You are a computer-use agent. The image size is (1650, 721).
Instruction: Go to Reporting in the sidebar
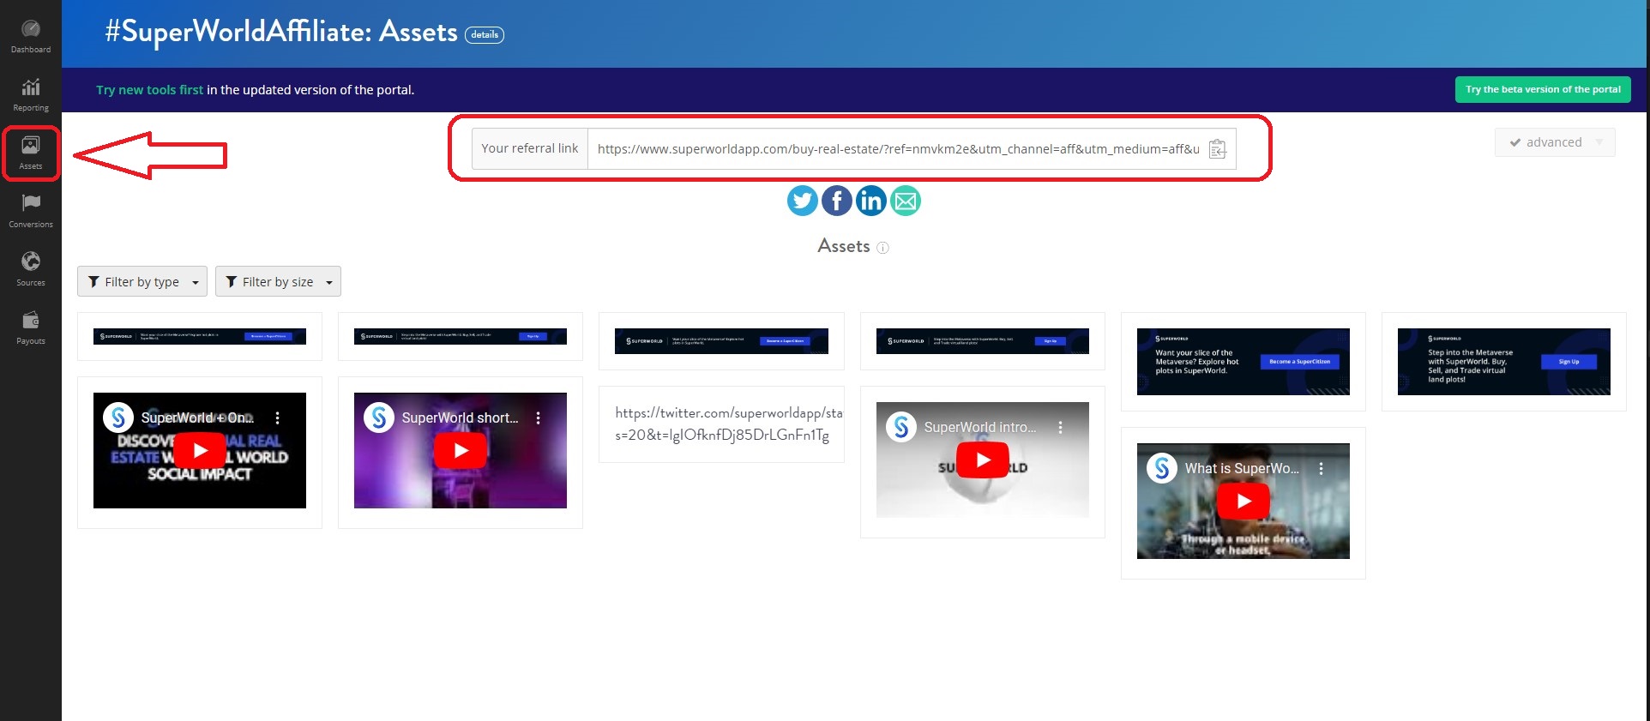coord(31,95)
